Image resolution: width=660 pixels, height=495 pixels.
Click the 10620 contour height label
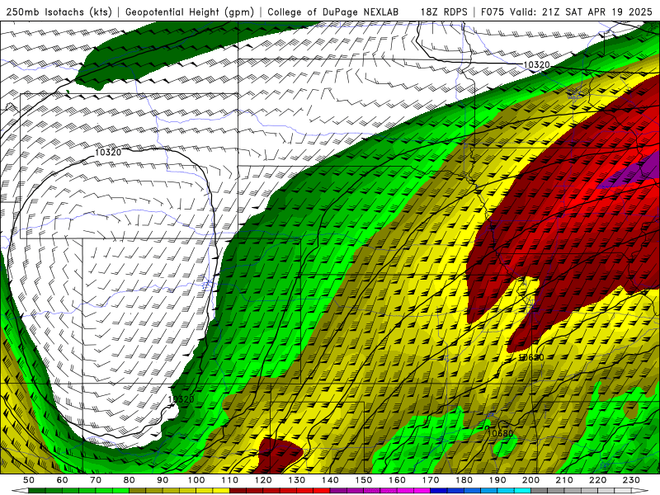coord(530,357)
